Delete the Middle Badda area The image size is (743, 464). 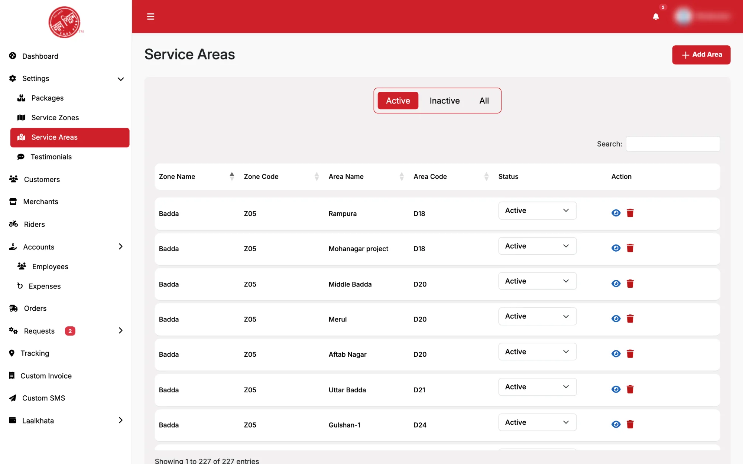630,284
